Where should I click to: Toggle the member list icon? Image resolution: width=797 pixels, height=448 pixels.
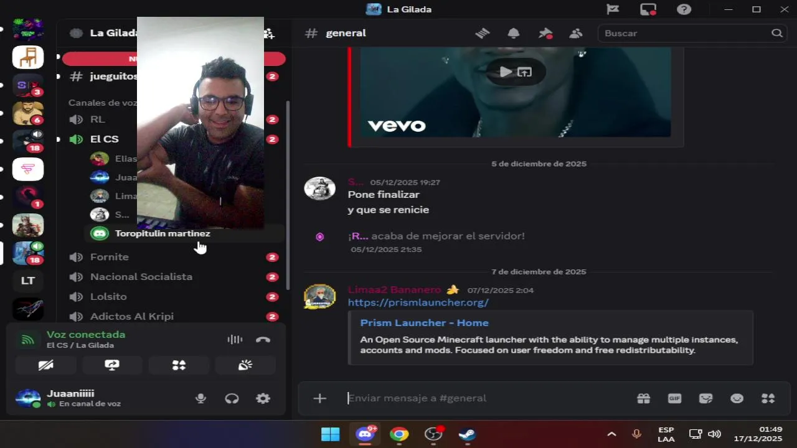click(576, 33)
